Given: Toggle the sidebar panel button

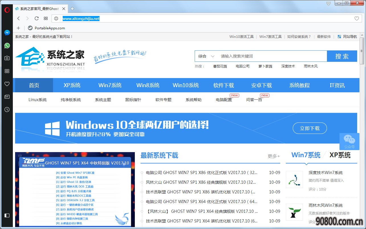Looking at the screenshot, I should click(7, 215).
